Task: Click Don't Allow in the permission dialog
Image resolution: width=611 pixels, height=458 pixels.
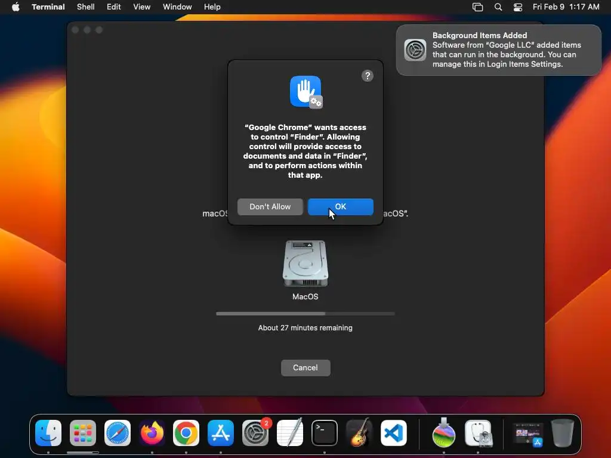Action: [270, 207]
